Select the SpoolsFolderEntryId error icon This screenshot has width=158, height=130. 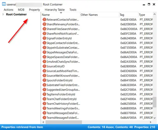[x=44, y=80]
